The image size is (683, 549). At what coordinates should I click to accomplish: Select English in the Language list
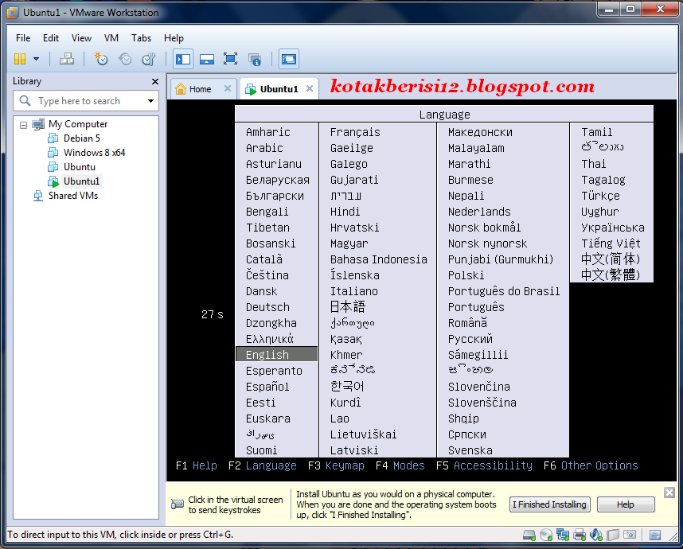pos(276,355)
